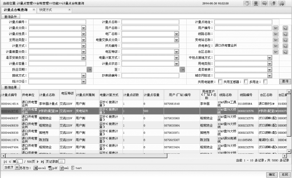The image size is (292, 178).
Task: Tick the 共用电能表 checkbox
Action: coord(220,81)
